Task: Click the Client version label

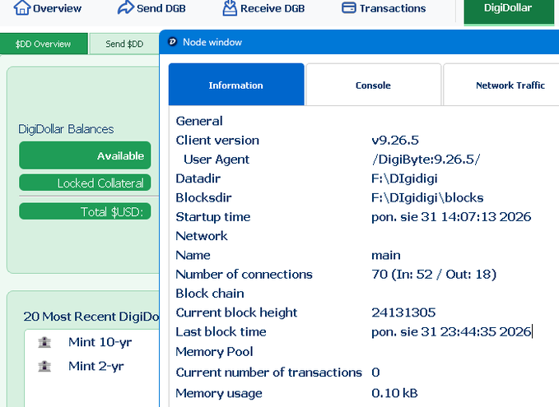Action: pyautogui.click(x=217, y=141)
